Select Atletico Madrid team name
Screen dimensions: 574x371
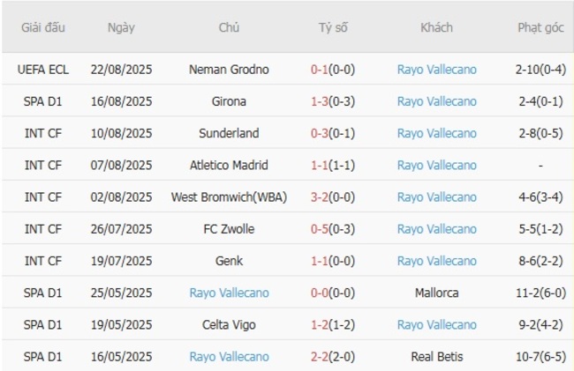coord(229,165)
